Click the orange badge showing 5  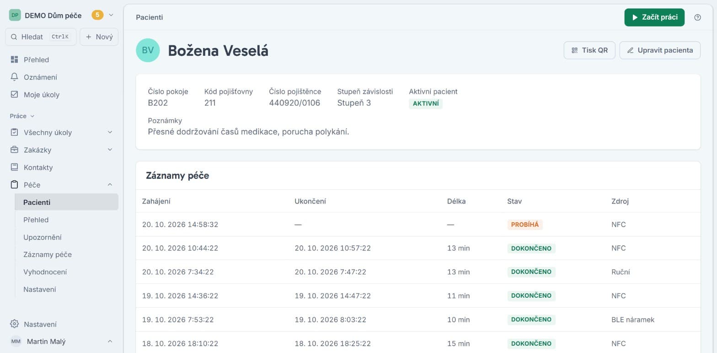[97, 15]
